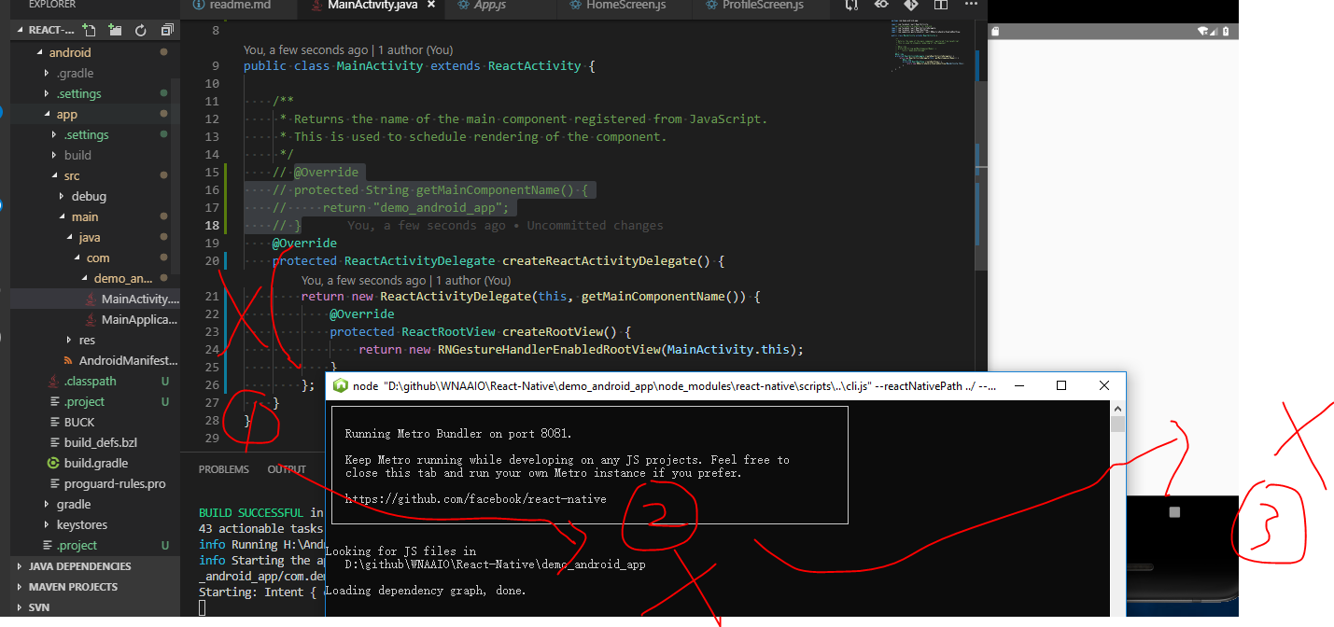Click the Java icon on MainActivity.java tab

[x=316, y=6]
